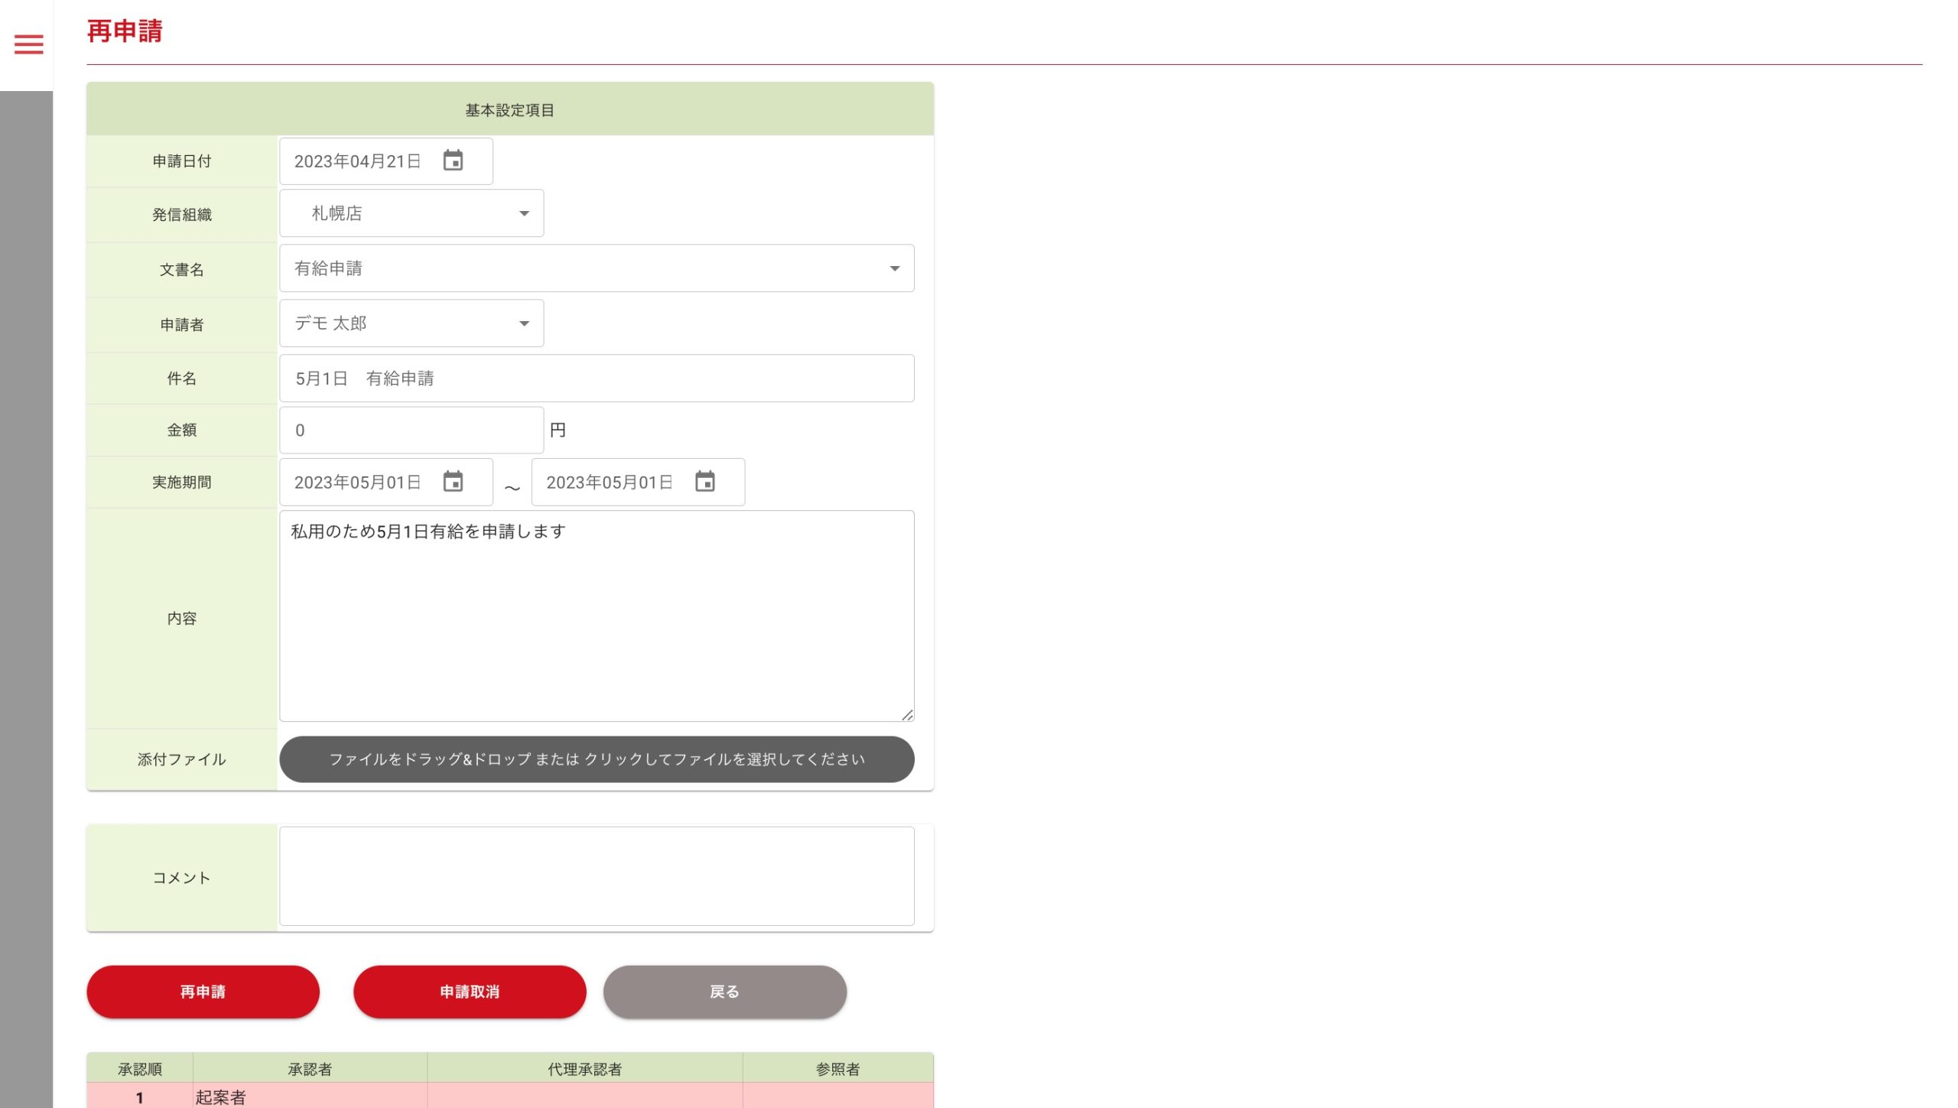Open calendar for 実施期間 start date
Viewport: 1958px width, 1108px height.
[x=453, y=482]
